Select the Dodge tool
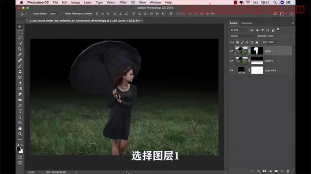The height and width of the screenshot is (174, 311). pyautogui.click(x=20, y=100)
